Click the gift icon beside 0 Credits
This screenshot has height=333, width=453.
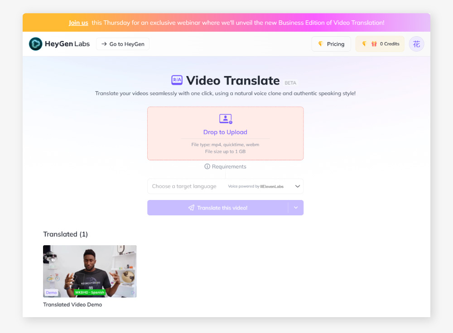tap(374, 44)
